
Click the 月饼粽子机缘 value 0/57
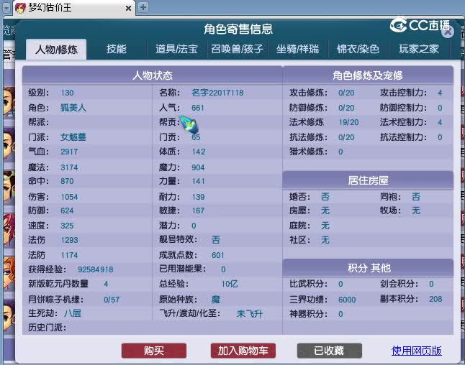[112, 300]
